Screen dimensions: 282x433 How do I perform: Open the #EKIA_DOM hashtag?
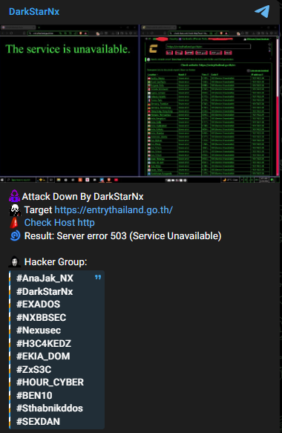pyautogui.click(x=43, y=356)
